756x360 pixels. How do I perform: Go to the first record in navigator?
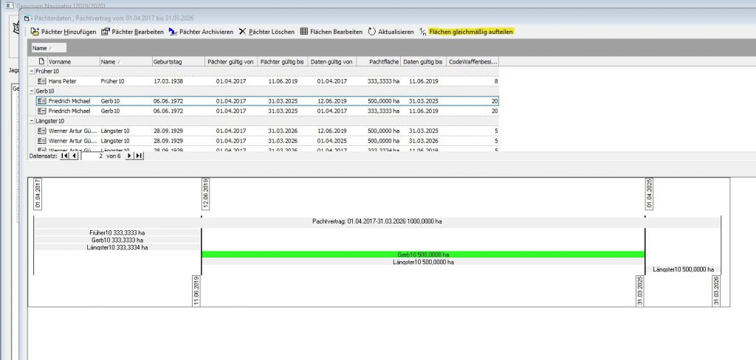63,156
